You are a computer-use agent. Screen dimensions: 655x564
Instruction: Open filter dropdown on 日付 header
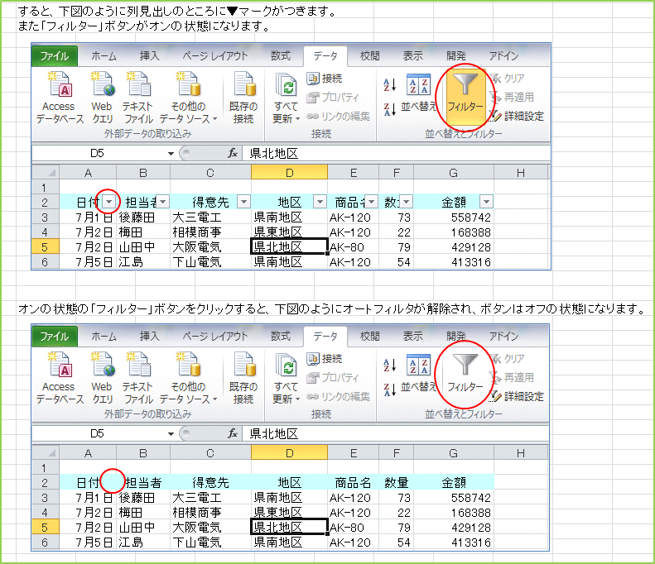[109, 202]
